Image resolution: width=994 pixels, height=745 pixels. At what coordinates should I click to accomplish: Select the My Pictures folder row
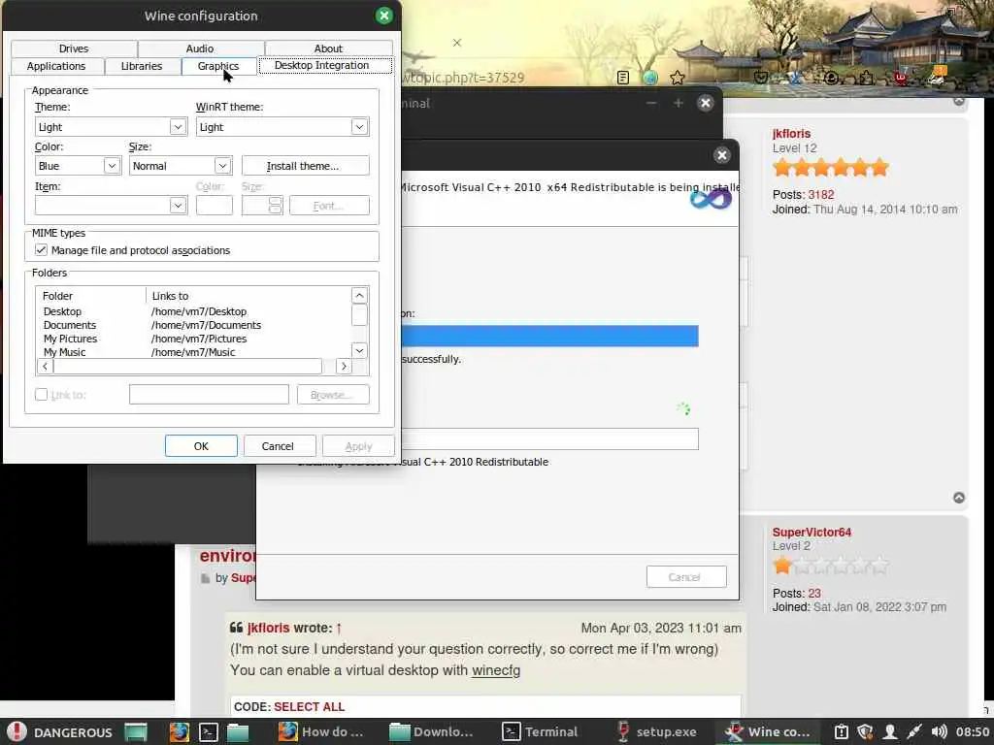coord(193,339)
